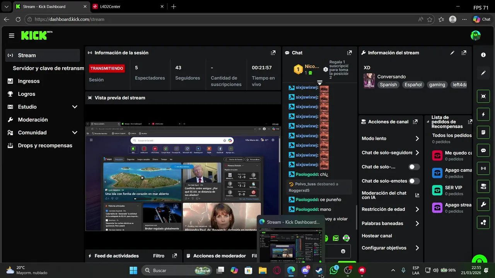Pop out the Información de la sesión panel

pos(273,53)
